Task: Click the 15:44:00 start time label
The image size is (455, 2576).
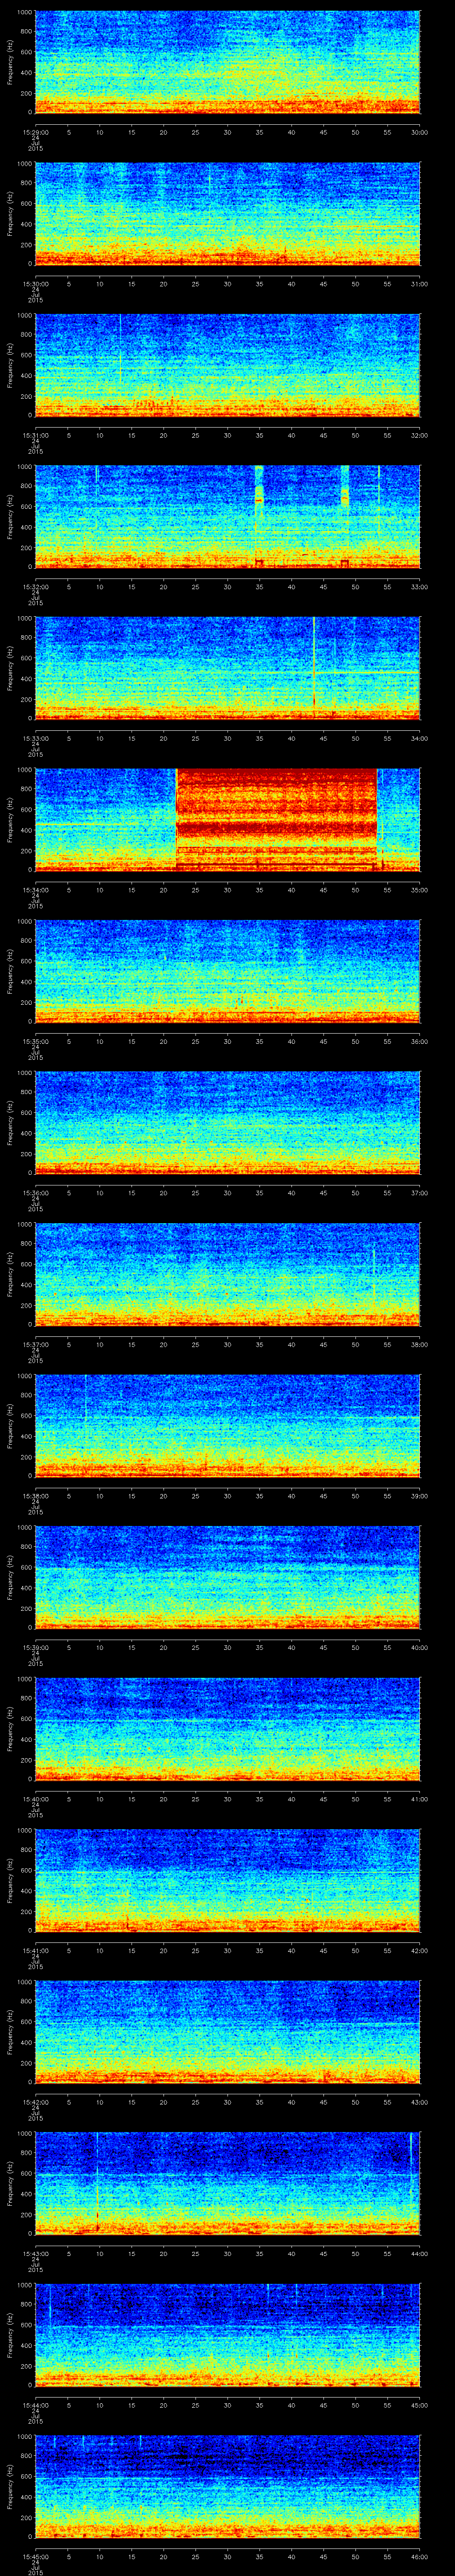Action: coord(35,2404)
